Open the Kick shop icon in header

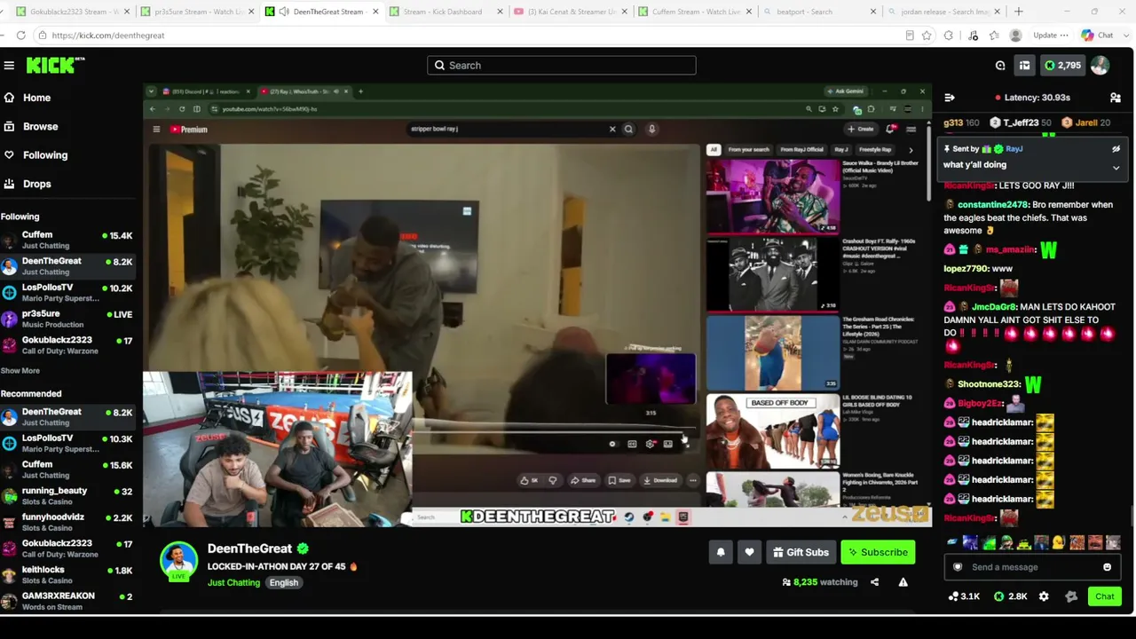point(1024,66)
